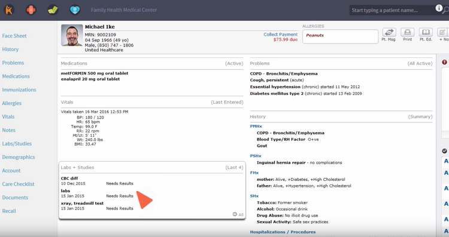This screenshot has height=237, width=449.
Task: Open Recall in the sidebar
Action: click(x=9, y=211)
